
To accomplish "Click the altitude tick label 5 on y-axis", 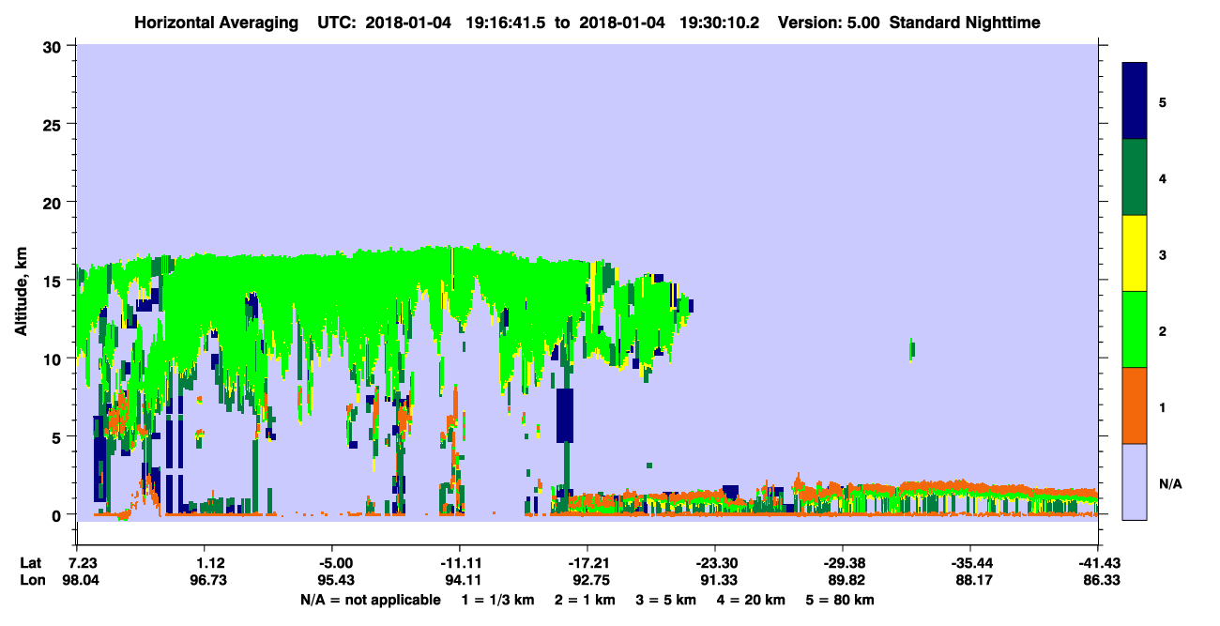I will [59, 436].
